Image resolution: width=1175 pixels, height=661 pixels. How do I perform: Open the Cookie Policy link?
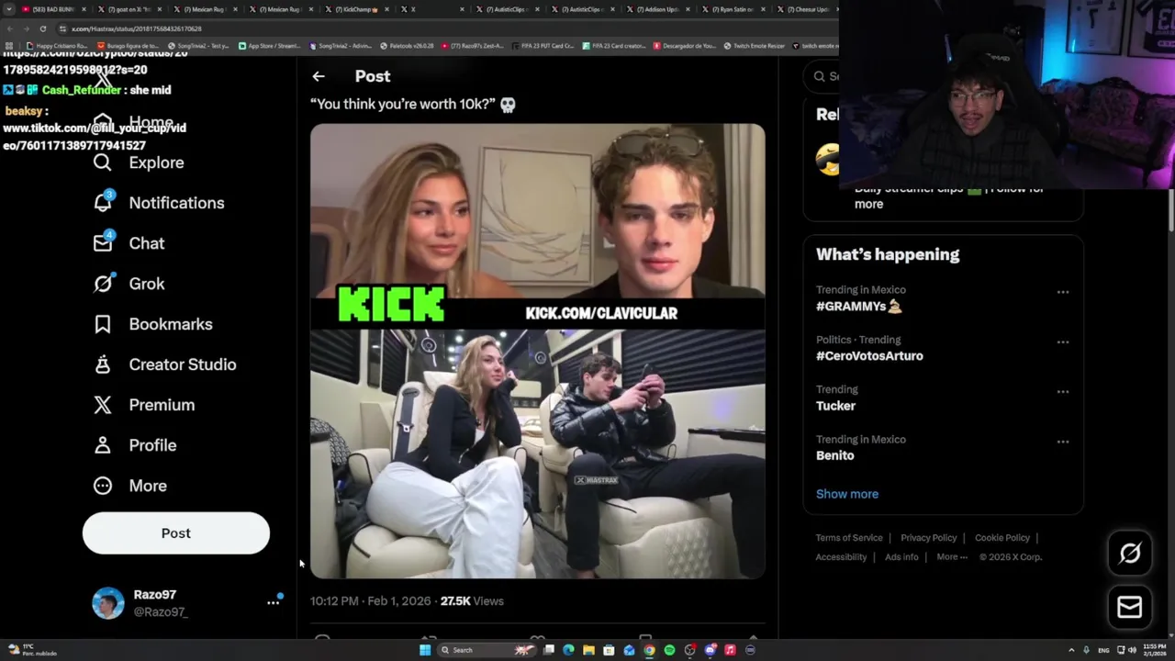point(1002,538)
